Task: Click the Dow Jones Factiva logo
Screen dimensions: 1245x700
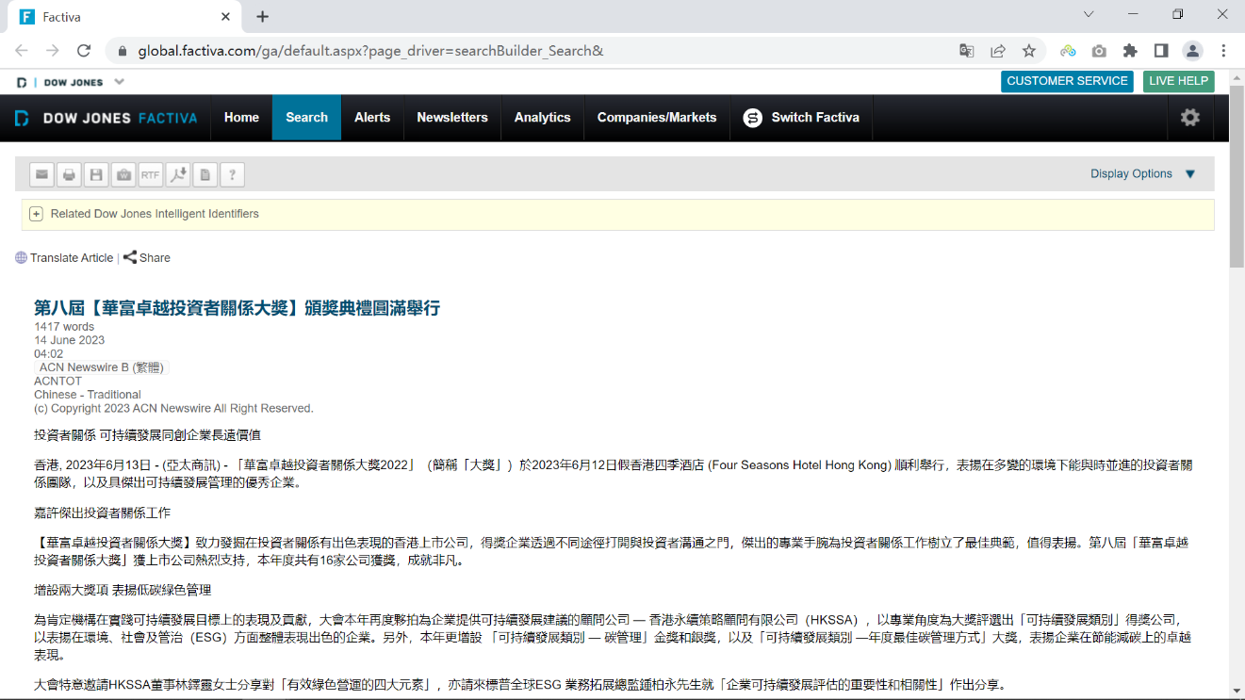Action: 106,118
